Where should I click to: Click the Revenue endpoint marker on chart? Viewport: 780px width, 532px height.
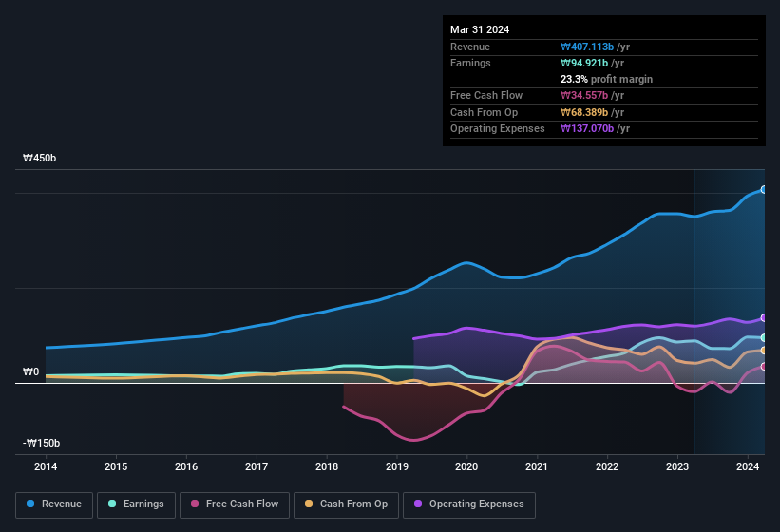pos(764,190)
